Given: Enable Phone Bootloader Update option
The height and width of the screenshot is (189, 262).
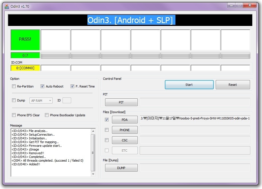Looking at the screenshot, I should (47, 115).
